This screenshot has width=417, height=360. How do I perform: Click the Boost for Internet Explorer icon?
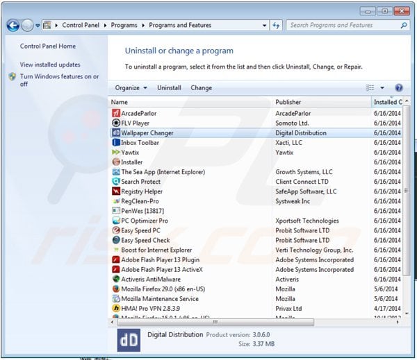116,250
